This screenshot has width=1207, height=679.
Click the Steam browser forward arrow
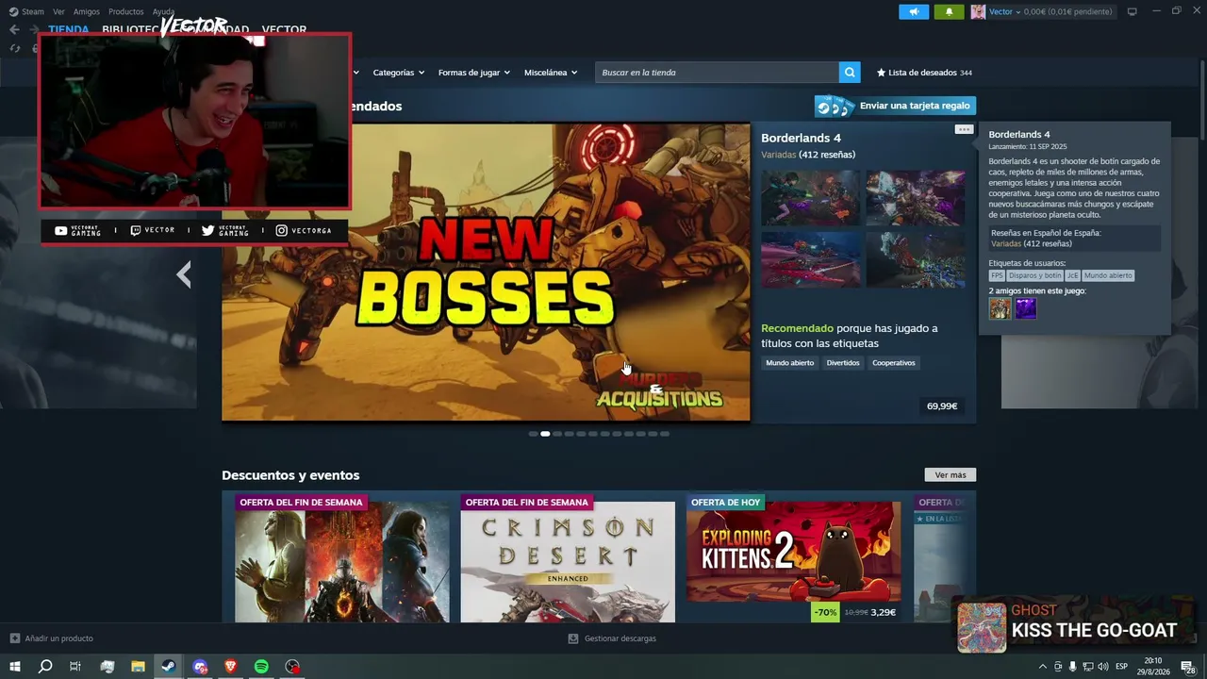(35, 29)
